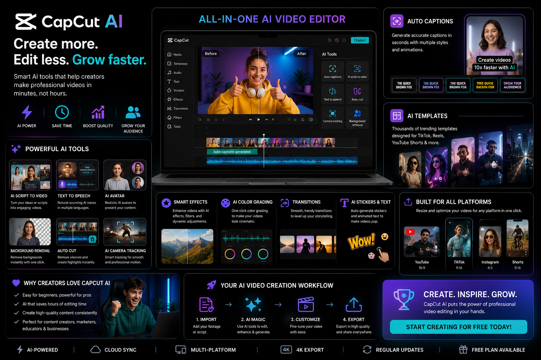The height and width of the screenshot is (360, 541).
Task: Open the AI Avatar thumbnail
Action: pyautogui.click(x=125, y=175)
